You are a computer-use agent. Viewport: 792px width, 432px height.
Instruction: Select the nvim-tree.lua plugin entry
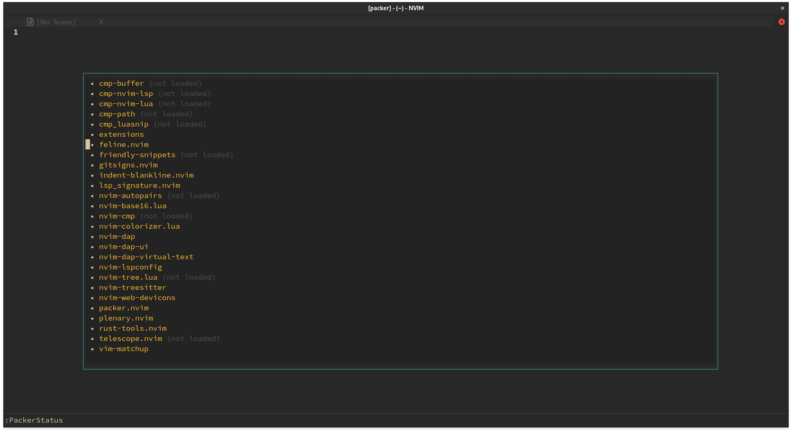click(128, 277)
